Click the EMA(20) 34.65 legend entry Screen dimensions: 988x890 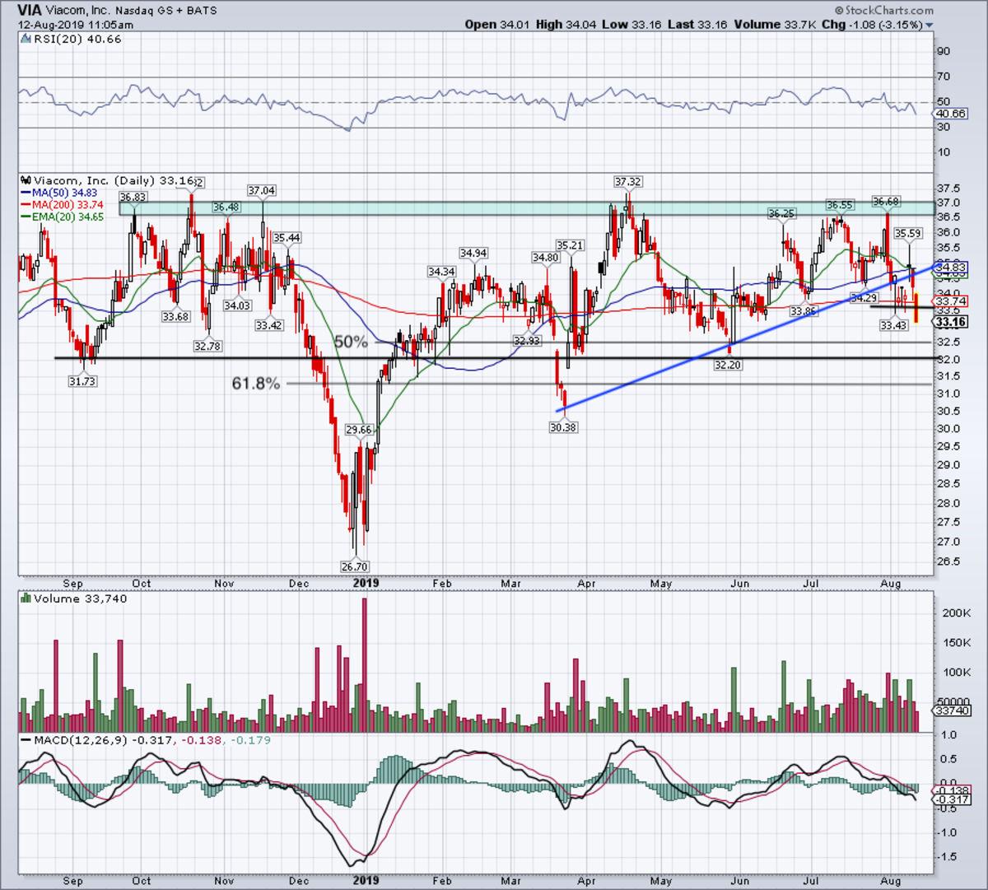pyautogui.click(x=62, y=216)
